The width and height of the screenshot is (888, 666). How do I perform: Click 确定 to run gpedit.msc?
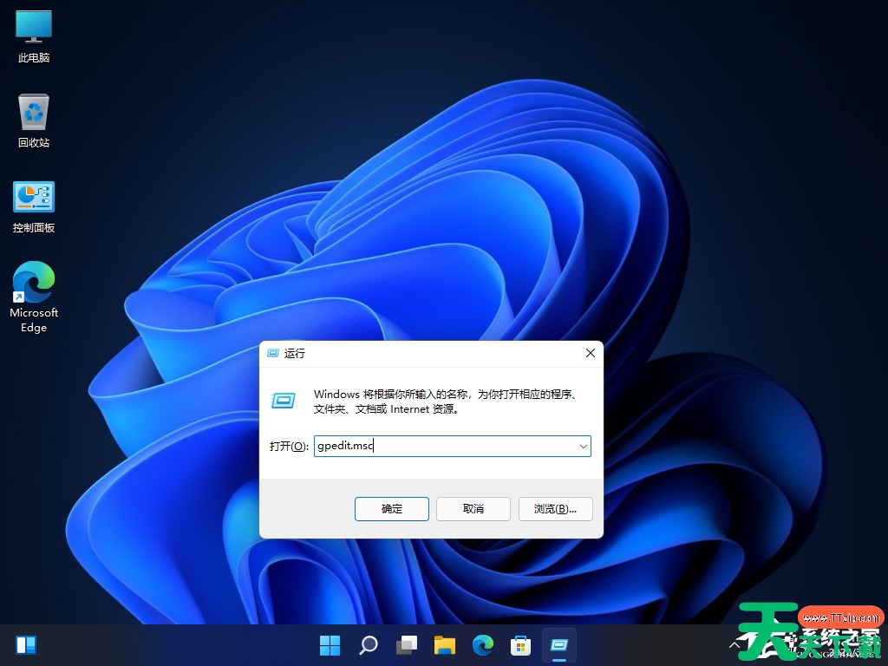point(391,509)
